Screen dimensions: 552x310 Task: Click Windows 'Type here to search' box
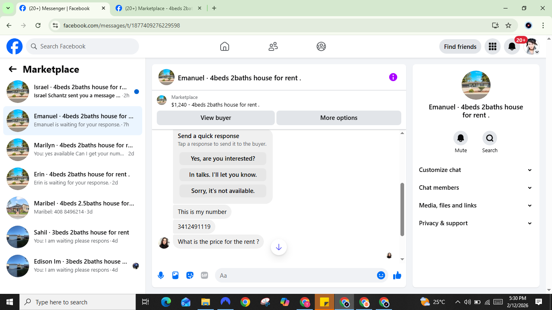click(x=78, y=302)
